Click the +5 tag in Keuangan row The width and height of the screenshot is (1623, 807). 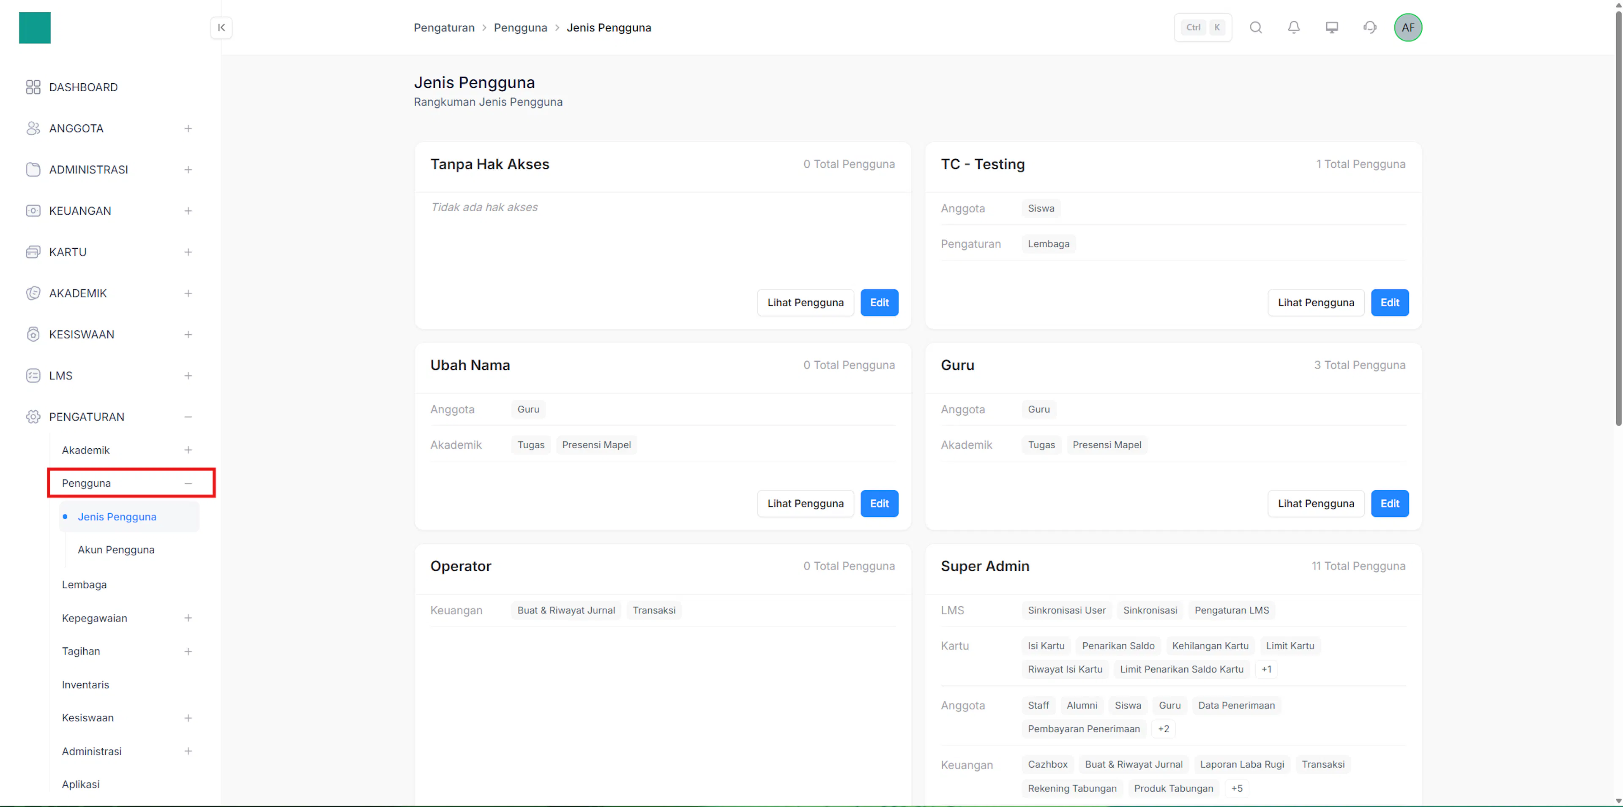1237,788
